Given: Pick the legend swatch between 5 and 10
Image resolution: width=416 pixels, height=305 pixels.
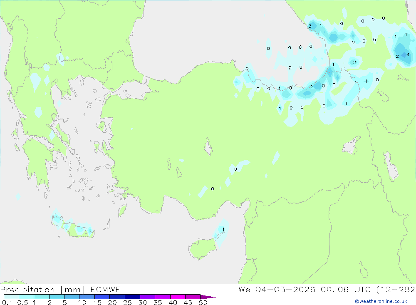Looking at the screenshot, I should [x=72, y=297].
